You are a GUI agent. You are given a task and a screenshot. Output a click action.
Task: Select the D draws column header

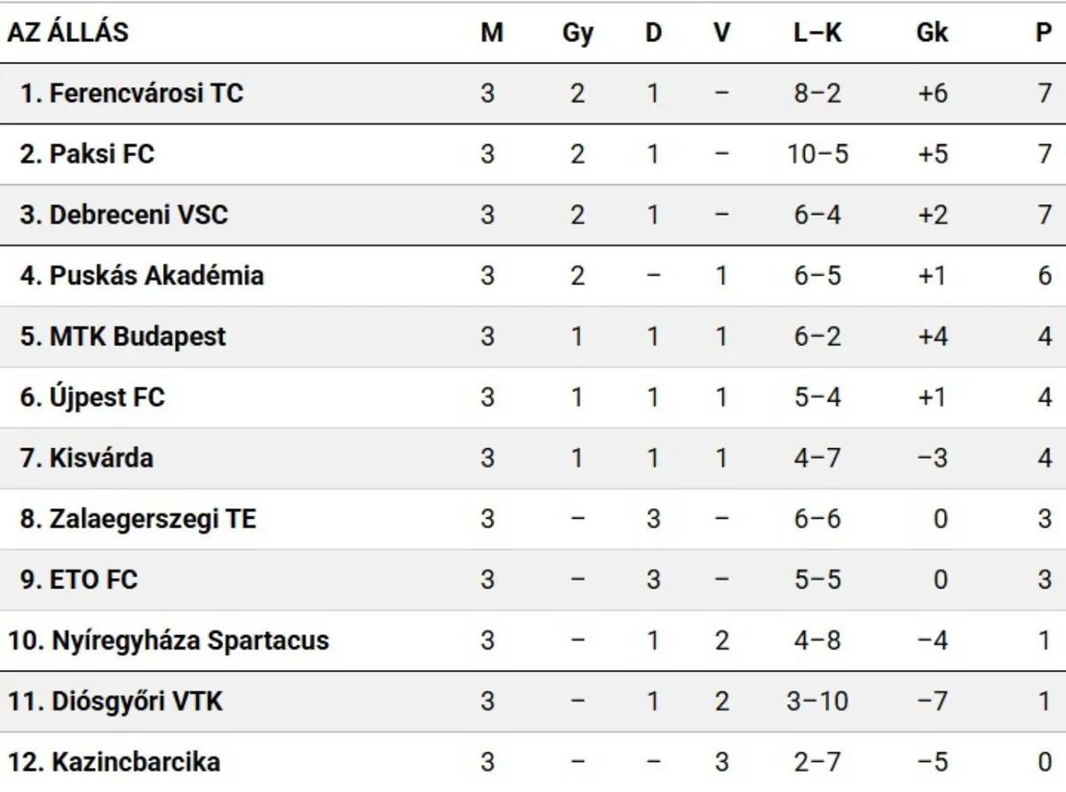[653, 32]
